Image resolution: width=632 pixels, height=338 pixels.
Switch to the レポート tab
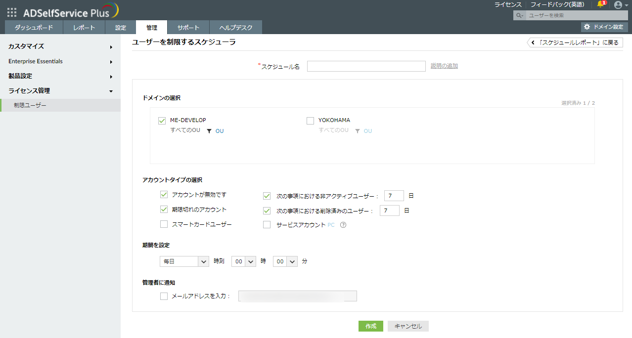coord(84,28)
